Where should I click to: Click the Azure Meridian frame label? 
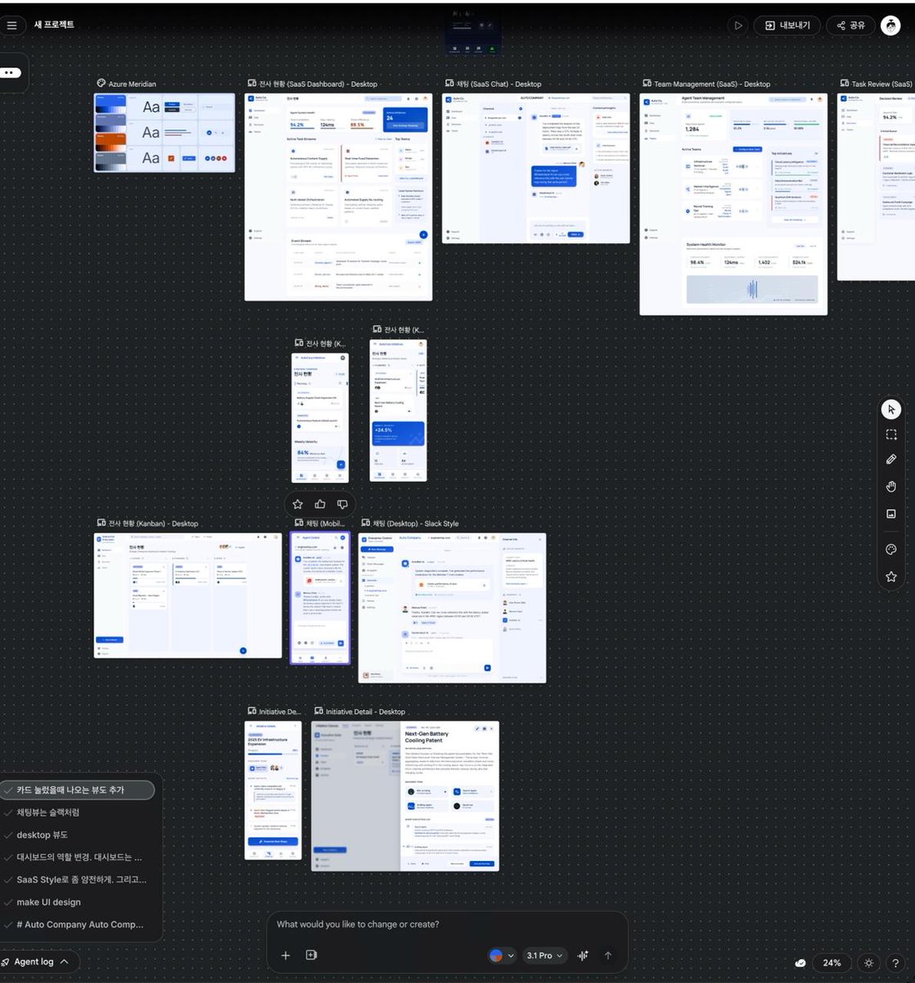click(x=126, y=84)
